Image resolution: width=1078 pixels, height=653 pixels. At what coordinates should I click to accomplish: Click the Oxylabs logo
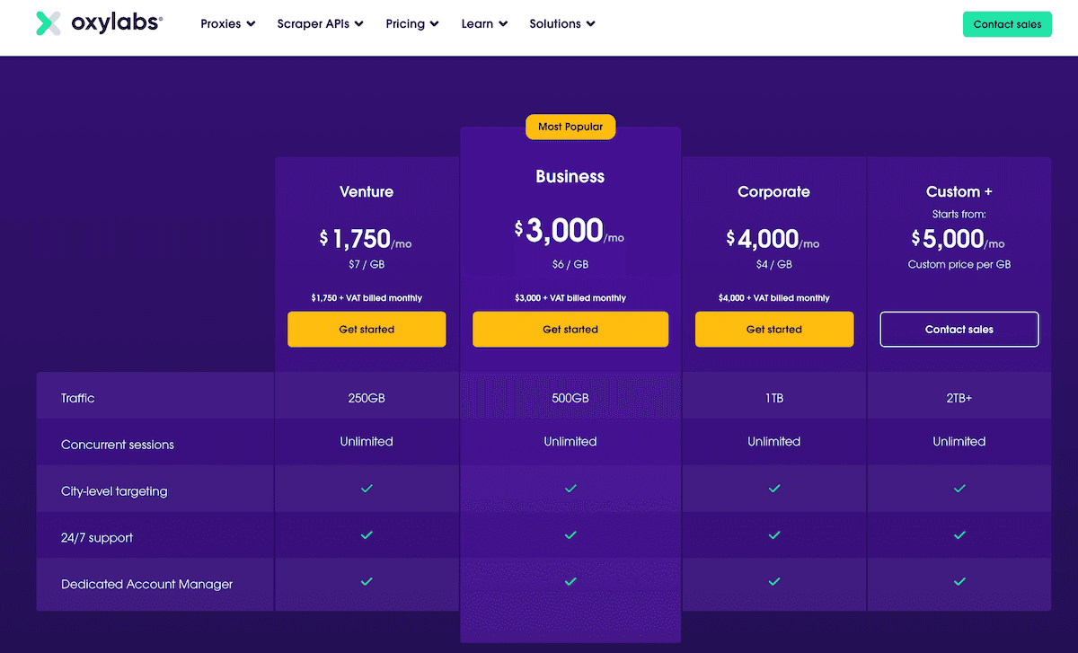coord(100,24)
